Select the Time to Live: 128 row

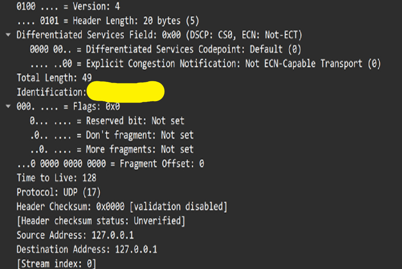point(56,178)
